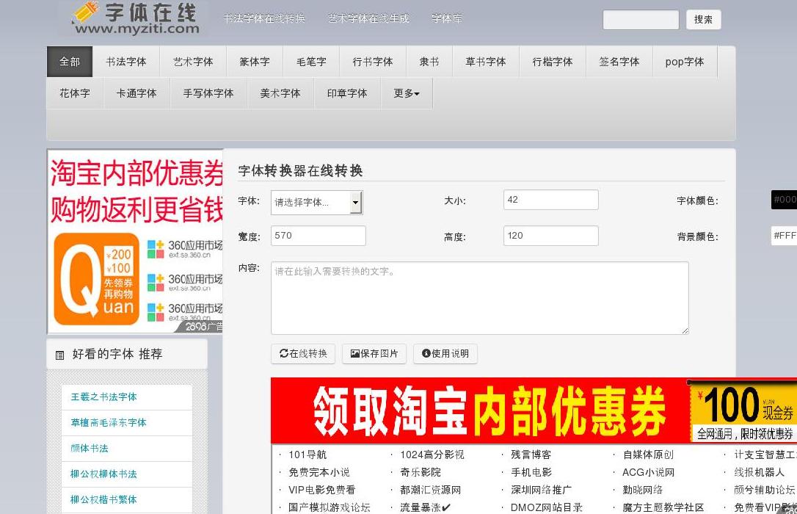The image size is (797, 514).
Task: Open the 毛笔字 category tab
Action: click(311, 62)
